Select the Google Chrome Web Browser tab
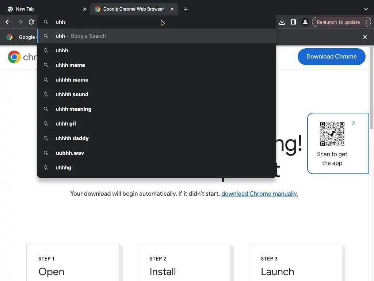 tap(134, 9)
